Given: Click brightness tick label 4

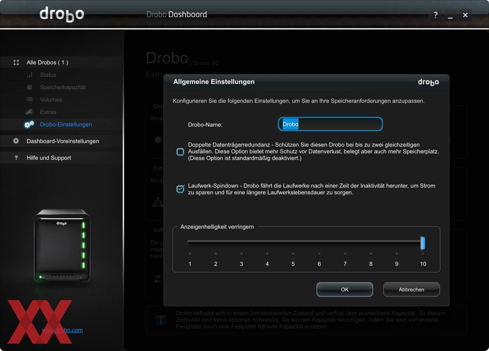Looking at the screenshot, I should tap(267, 264).
